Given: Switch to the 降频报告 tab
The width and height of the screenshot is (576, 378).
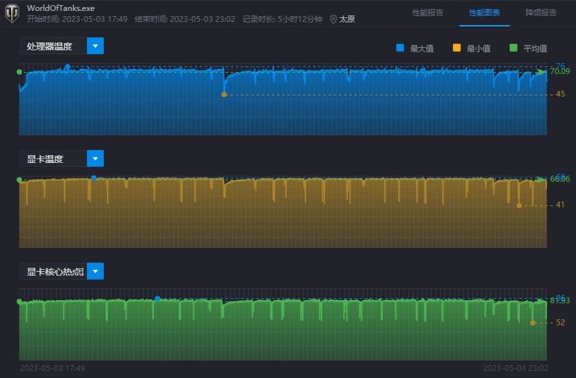Looking at the screenshot, I should click(x=542, y=12).
